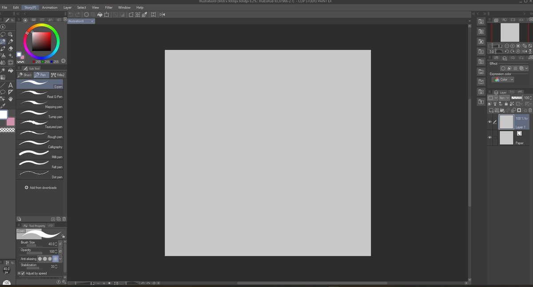
Task: Choose the no anti-aliasing option
Action: [40, 259]
